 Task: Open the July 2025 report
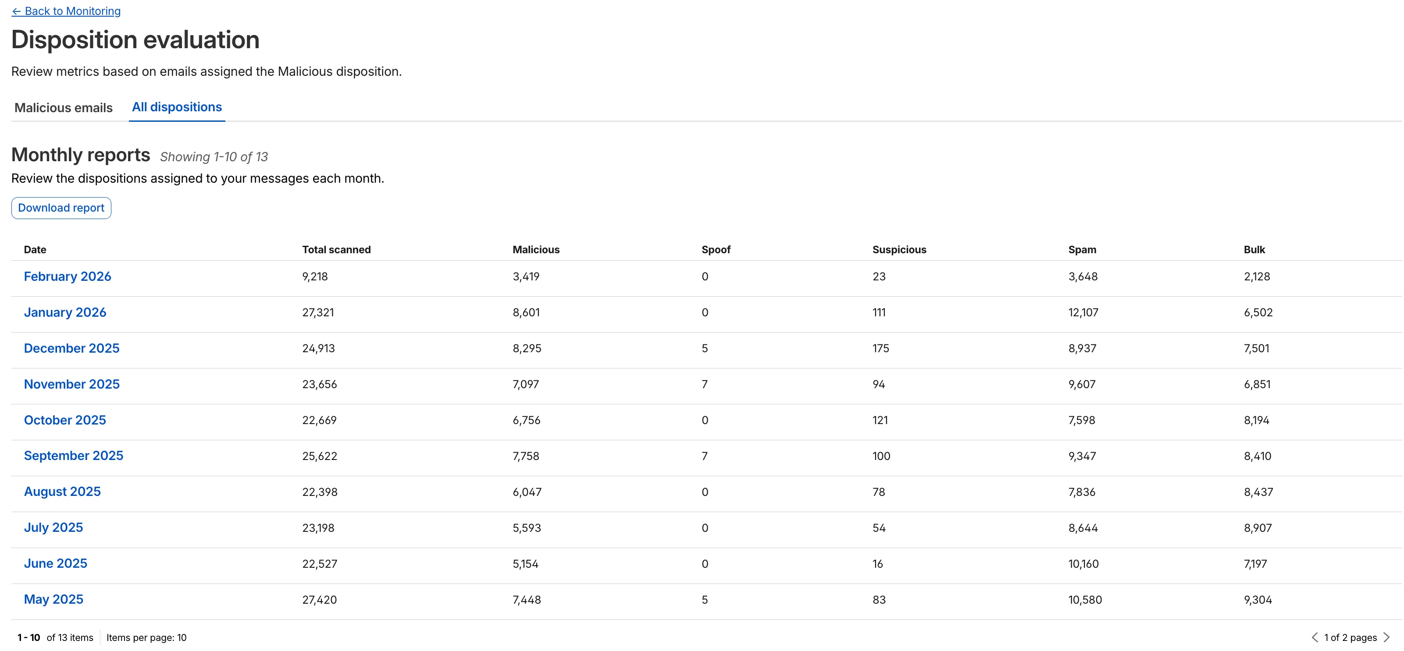pyautogui.click(x=53, y=527)
